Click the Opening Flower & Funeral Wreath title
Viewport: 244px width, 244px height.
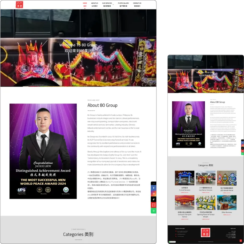206,214
